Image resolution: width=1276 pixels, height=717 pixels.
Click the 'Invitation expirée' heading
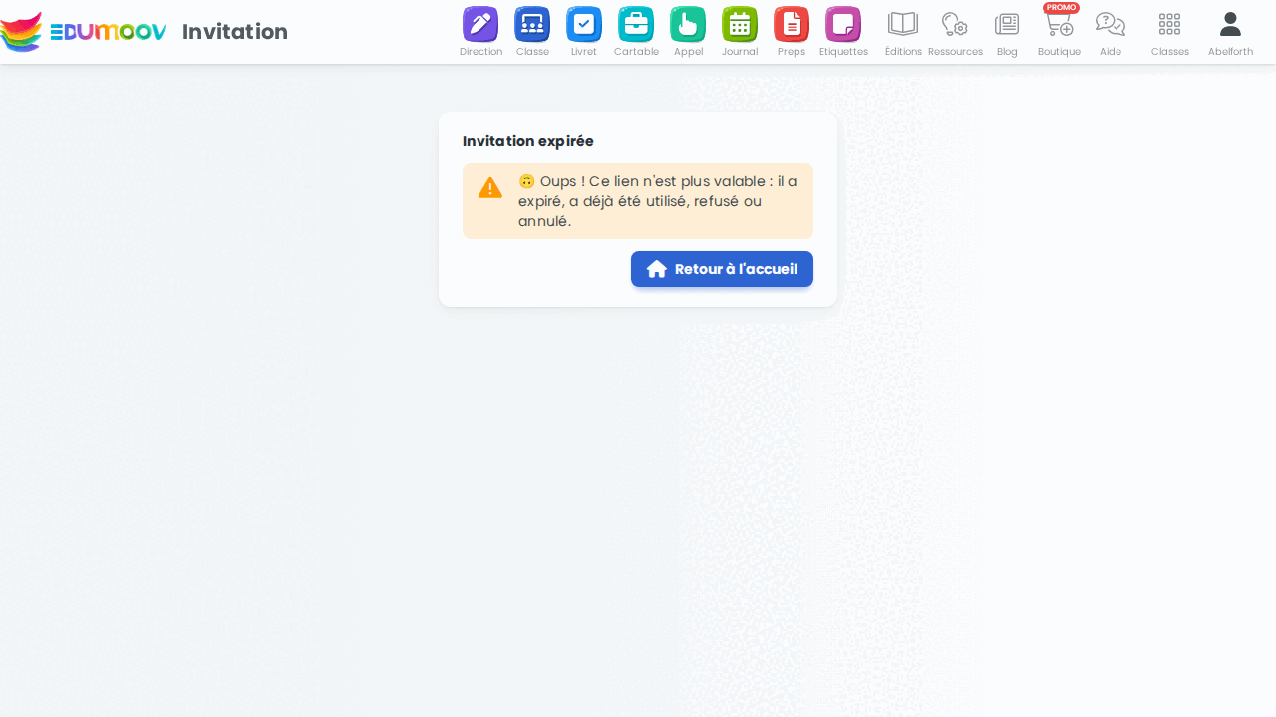click(528, 141)
